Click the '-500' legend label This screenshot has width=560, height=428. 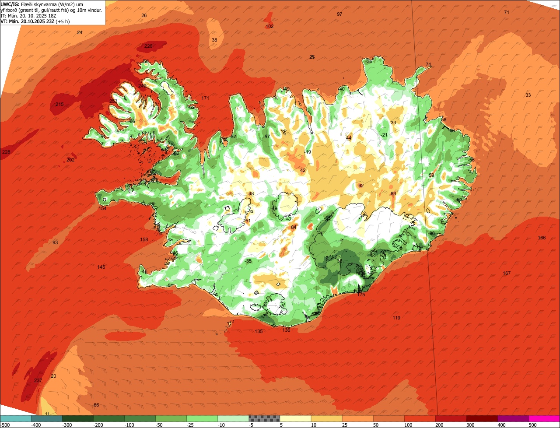5,425
